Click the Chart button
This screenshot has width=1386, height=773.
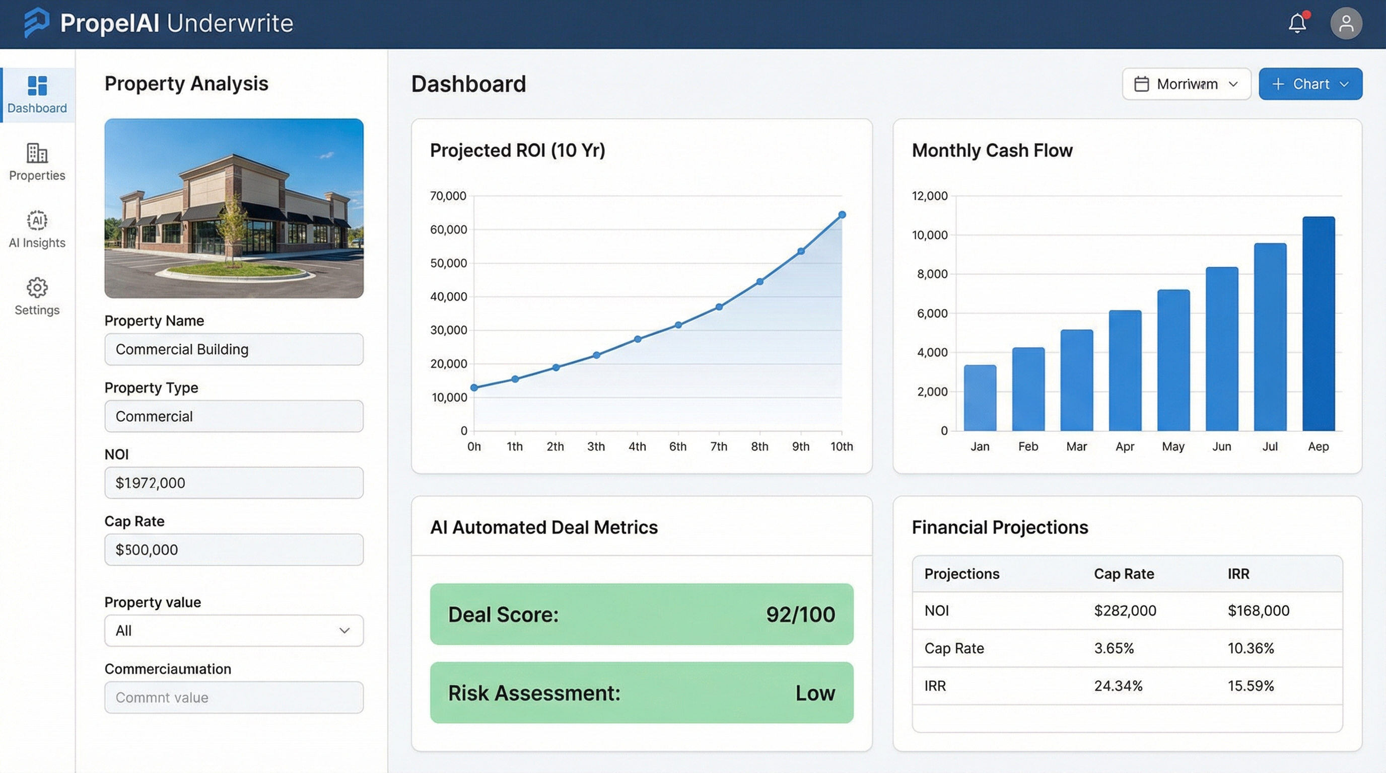(x=1310, y=84)
